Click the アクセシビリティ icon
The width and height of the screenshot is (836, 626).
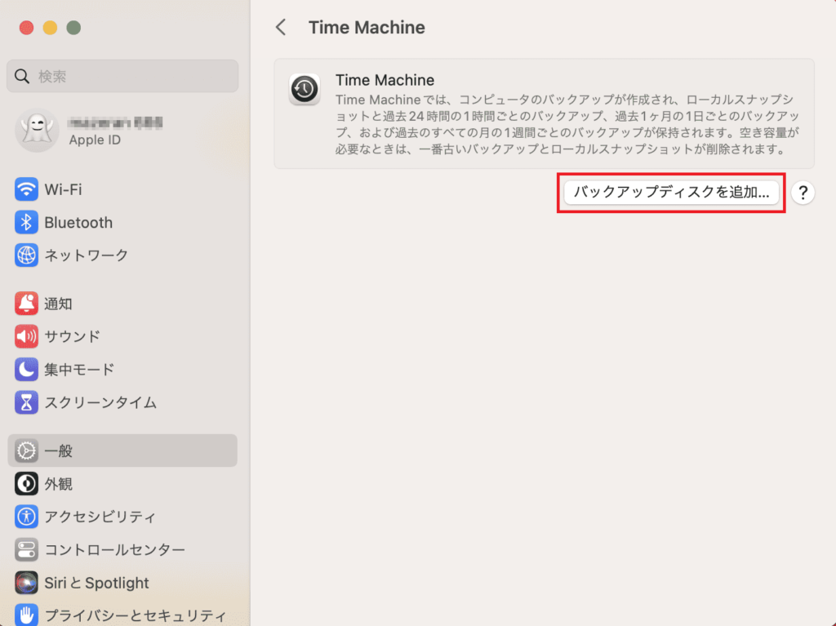pos(26,517)
